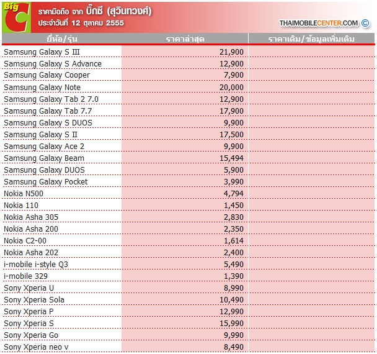The height and width of the screenshot is (354, 377).
Task: Click the 5,490 price for i-style Q3
Action: [x=234, y=265]
